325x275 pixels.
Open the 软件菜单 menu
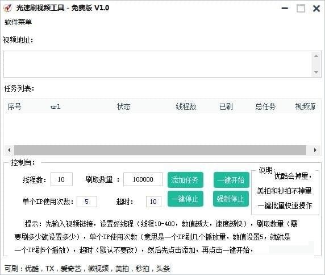[18, 22]
